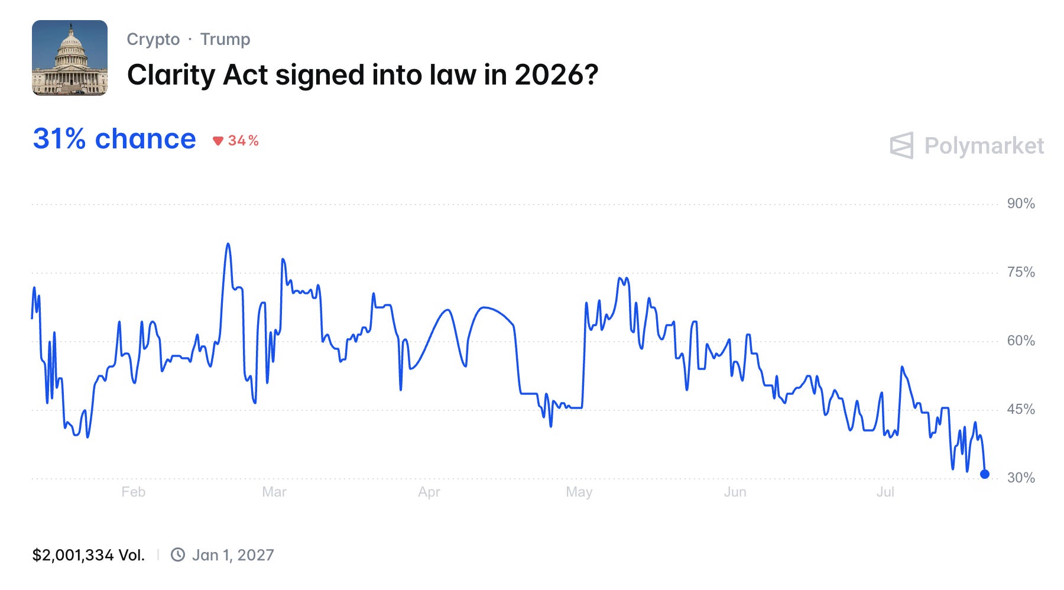Click the Mar label on time axis

click(274, 492)
